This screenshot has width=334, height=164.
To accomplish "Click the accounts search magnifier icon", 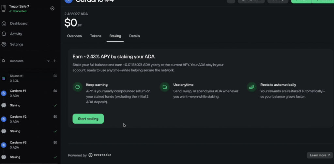I will pos(4,61).
